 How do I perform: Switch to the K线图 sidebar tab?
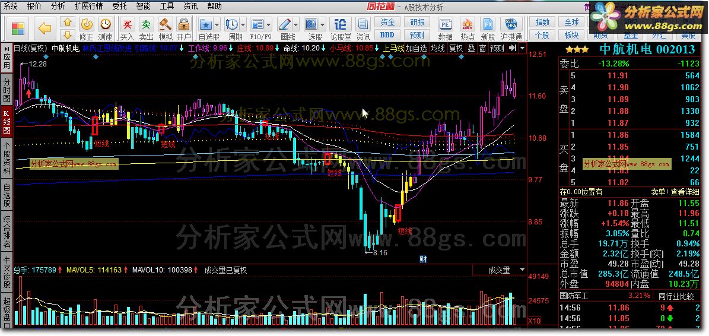[x=7, y=121]
